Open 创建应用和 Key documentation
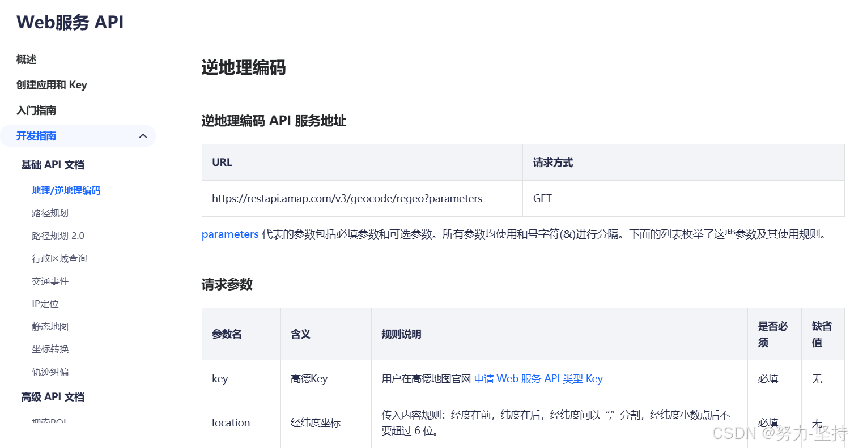This screenshot has height=448, width=850. click(52, 84)
